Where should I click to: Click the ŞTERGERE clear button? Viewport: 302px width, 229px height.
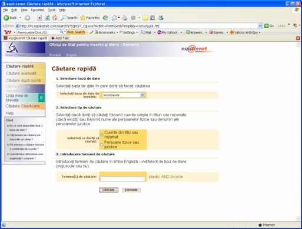tap(131, 190)
